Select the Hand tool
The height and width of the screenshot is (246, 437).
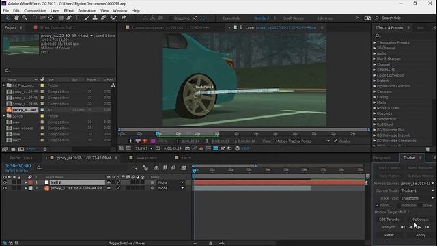(x=16, y=18)
